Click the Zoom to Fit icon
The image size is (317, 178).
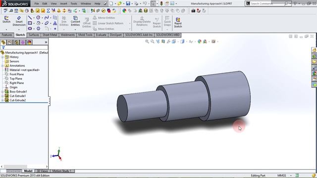point(147,42)
